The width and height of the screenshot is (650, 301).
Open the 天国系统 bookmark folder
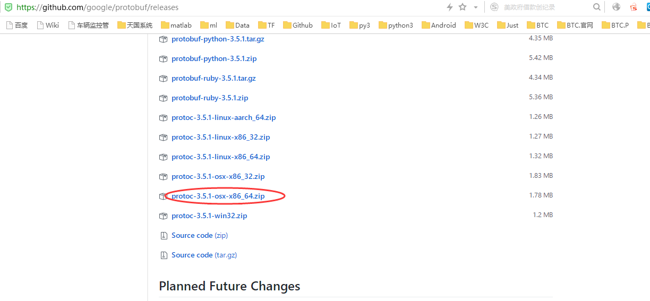(x=135, y=25)
